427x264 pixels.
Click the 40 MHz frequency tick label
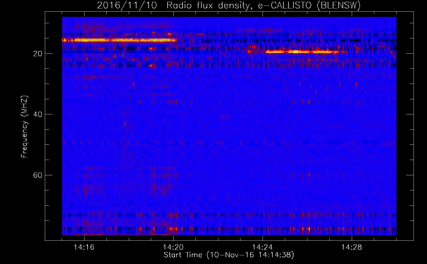[x=38, y=114]
